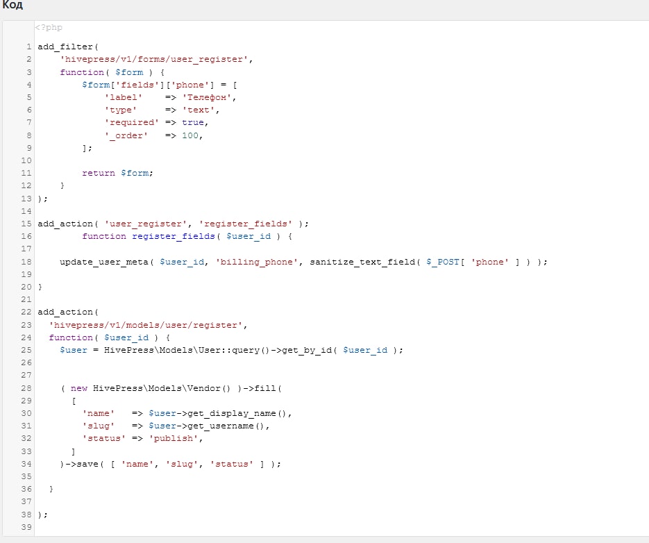Viewport: 649px width, 543px height.
Task: Click the closing ');' on line 13
Action: pos(43,199)
